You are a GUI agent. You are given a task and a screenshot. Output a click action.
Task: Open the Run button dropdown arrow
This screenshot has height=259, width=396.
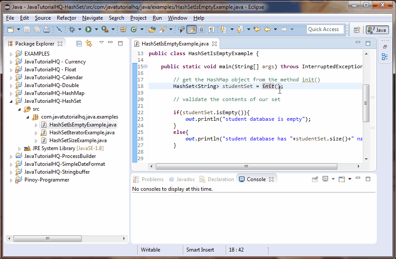(x=96, y=29)
